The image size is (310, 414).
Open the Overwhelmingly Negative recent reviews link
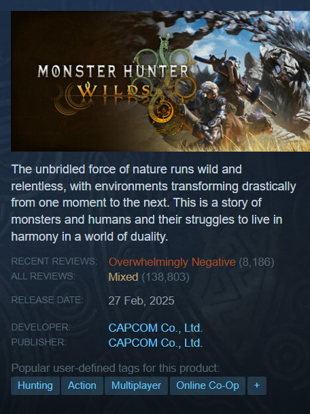172,262
